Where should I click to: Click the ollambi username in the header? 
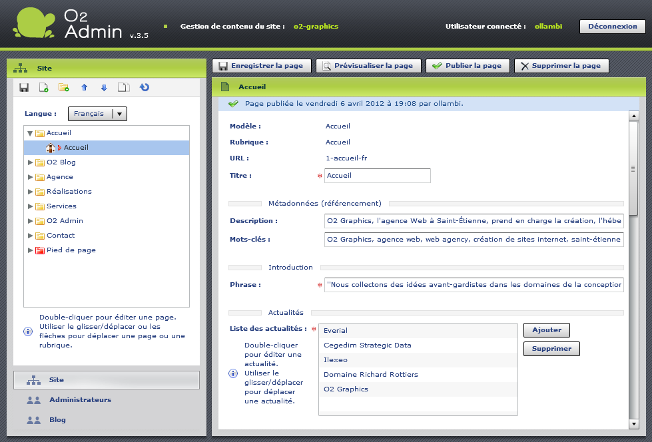click(549, 26)
